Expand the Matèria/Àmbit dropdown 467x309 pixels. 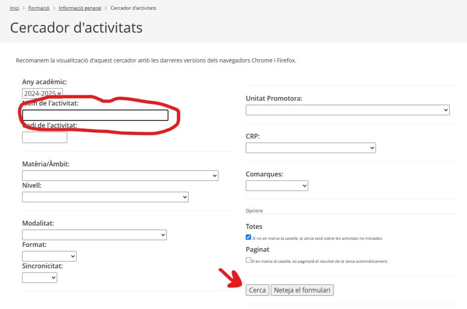pyautogui.click(x=120, y=175)
